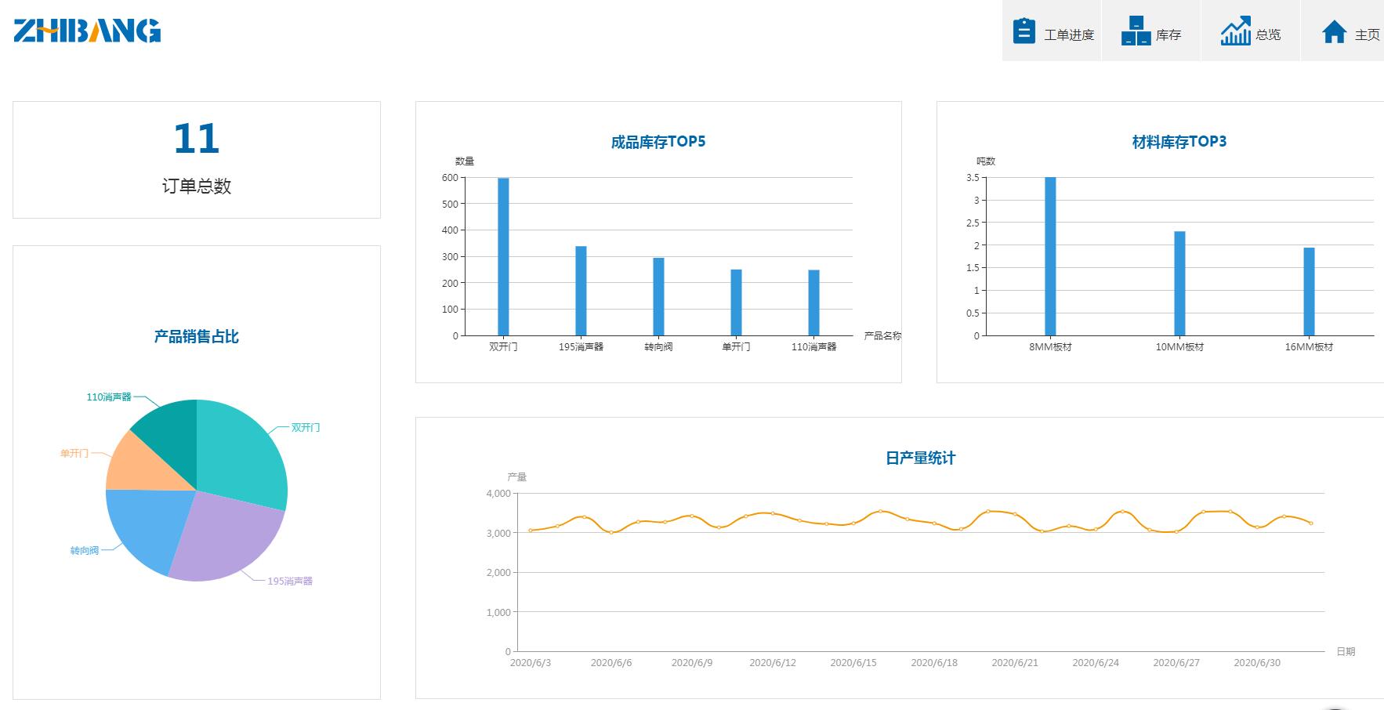Click the home page house icon
This screenshot has height=710, width=1384.
(1334, 31)
